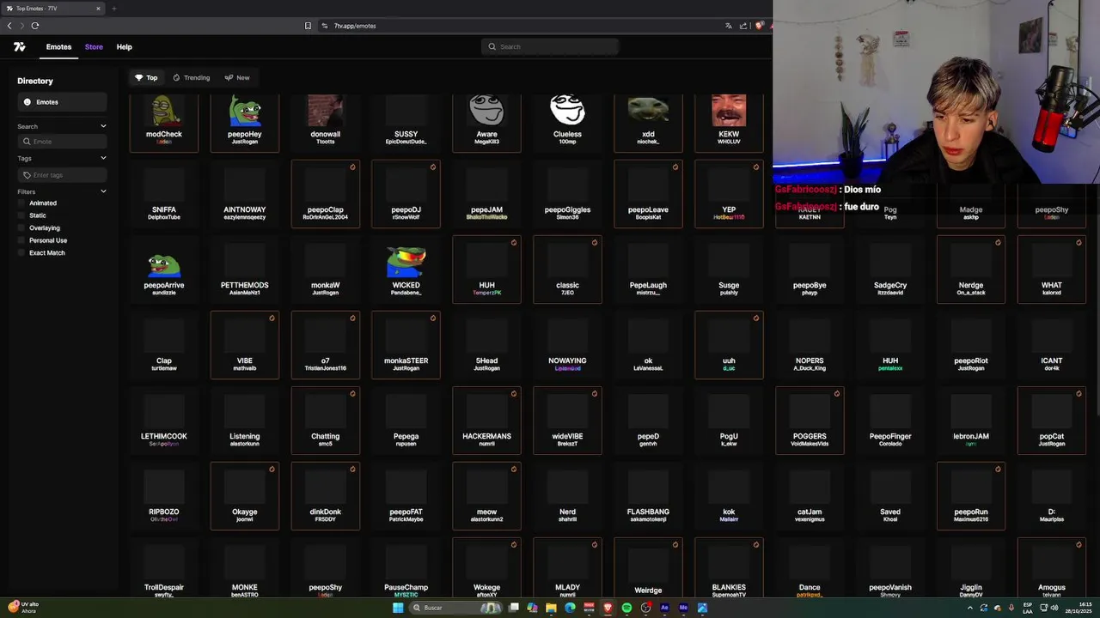This screenshot has height=618, width=1100.
Task: Click the magnifier icon in Emote search field
Action: pos(27,142)
